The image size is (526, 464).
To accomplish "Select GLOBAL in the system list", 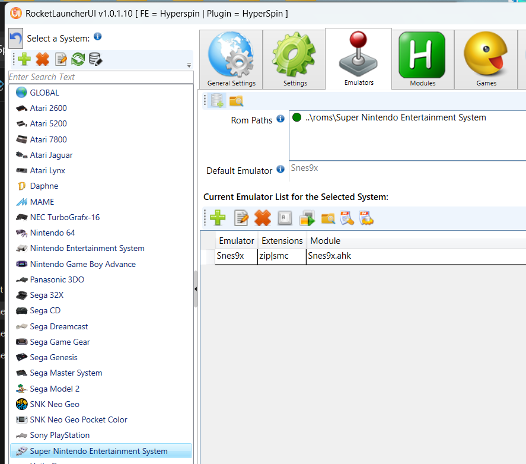I will click(101, 93).
